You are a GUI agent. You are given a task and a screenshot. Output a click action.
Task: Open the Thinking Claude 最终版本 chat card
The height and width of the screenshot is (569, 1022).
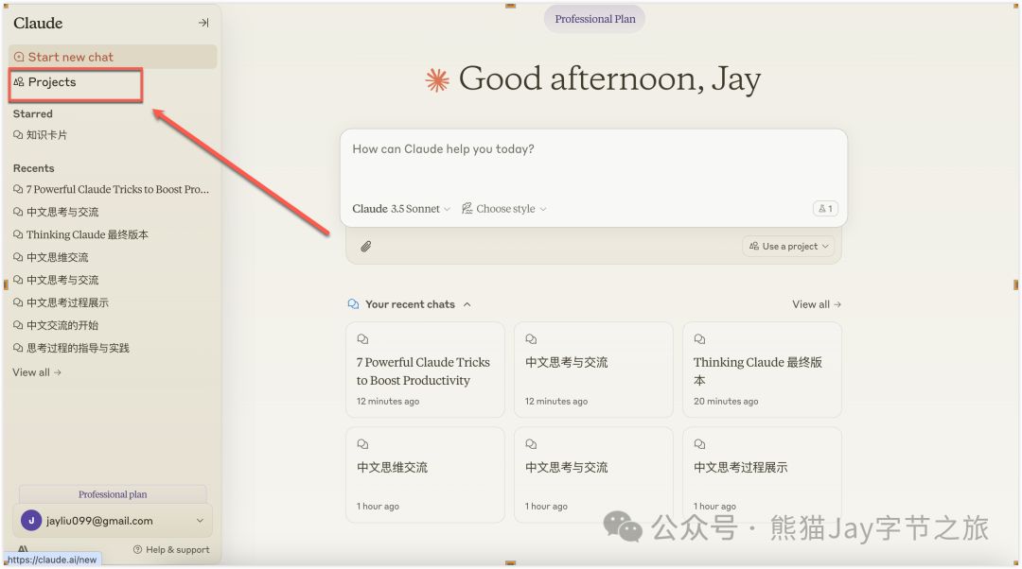point(762,370)
